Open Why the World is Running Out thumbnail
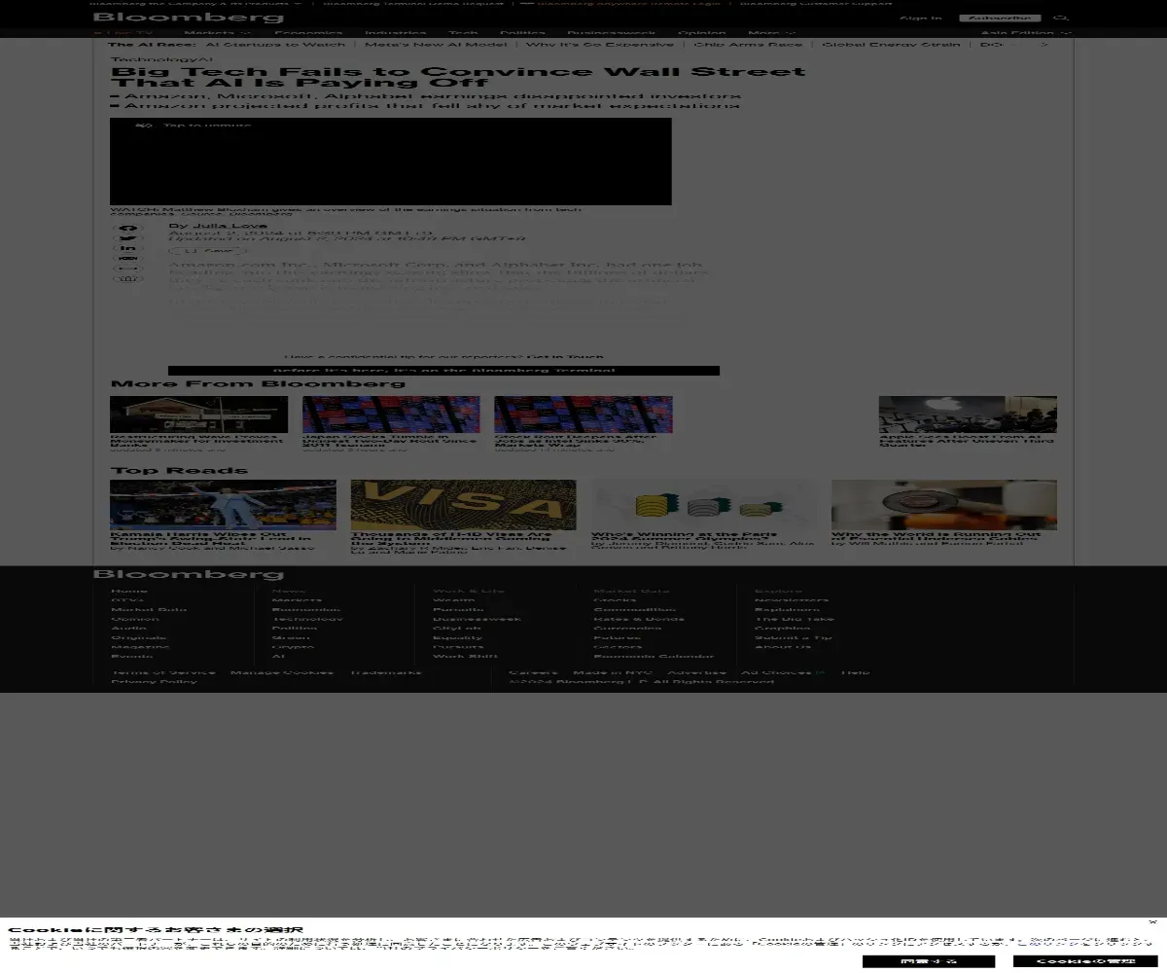Viewport: 1167px width, 973px height. click(944, 505)
